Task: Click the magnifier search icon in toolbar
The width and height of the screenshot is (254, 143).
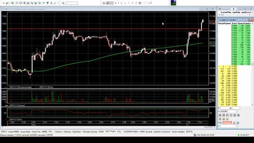Action: (x=63, y=3)
